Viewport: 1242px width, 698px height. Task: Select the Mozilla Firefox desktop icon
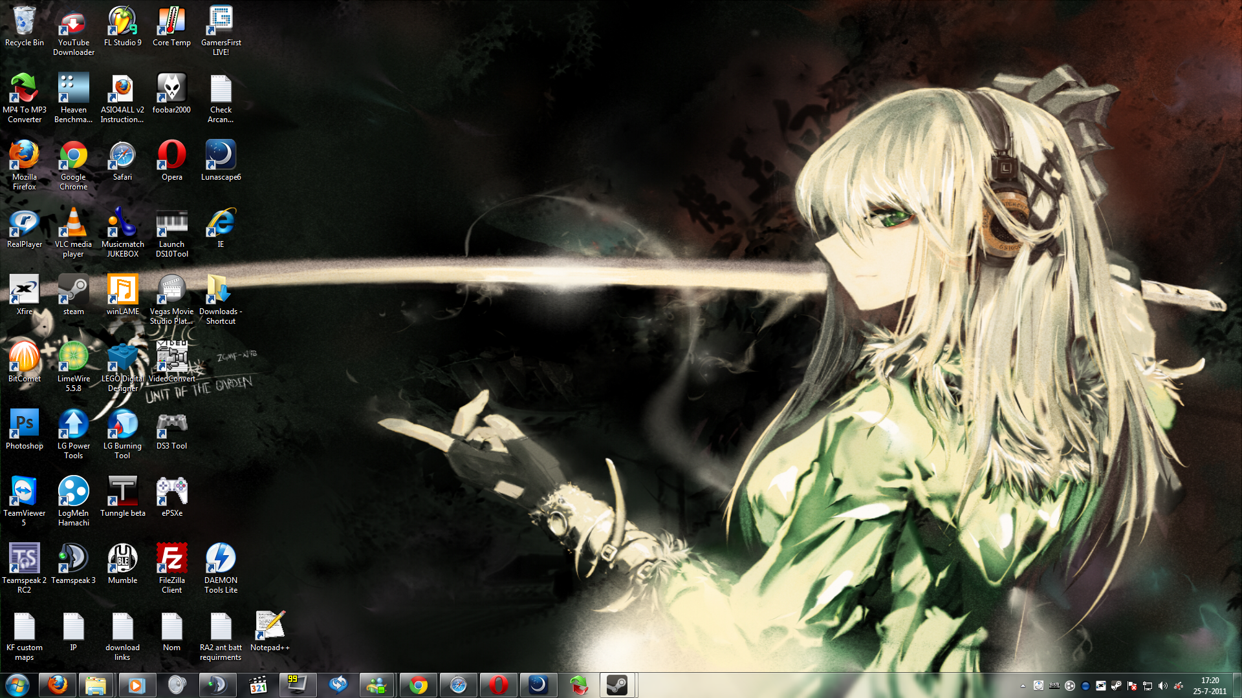tap(25, 166)
